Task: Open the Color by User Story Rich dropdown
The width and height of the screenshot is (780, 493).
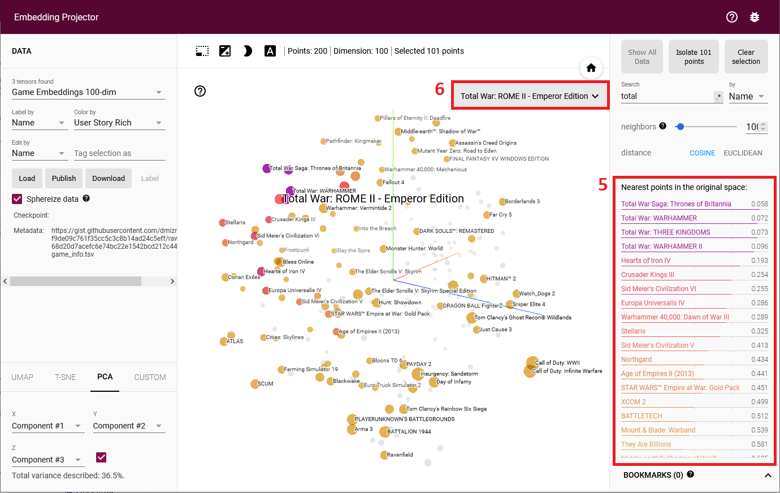Action: [120, 123]
